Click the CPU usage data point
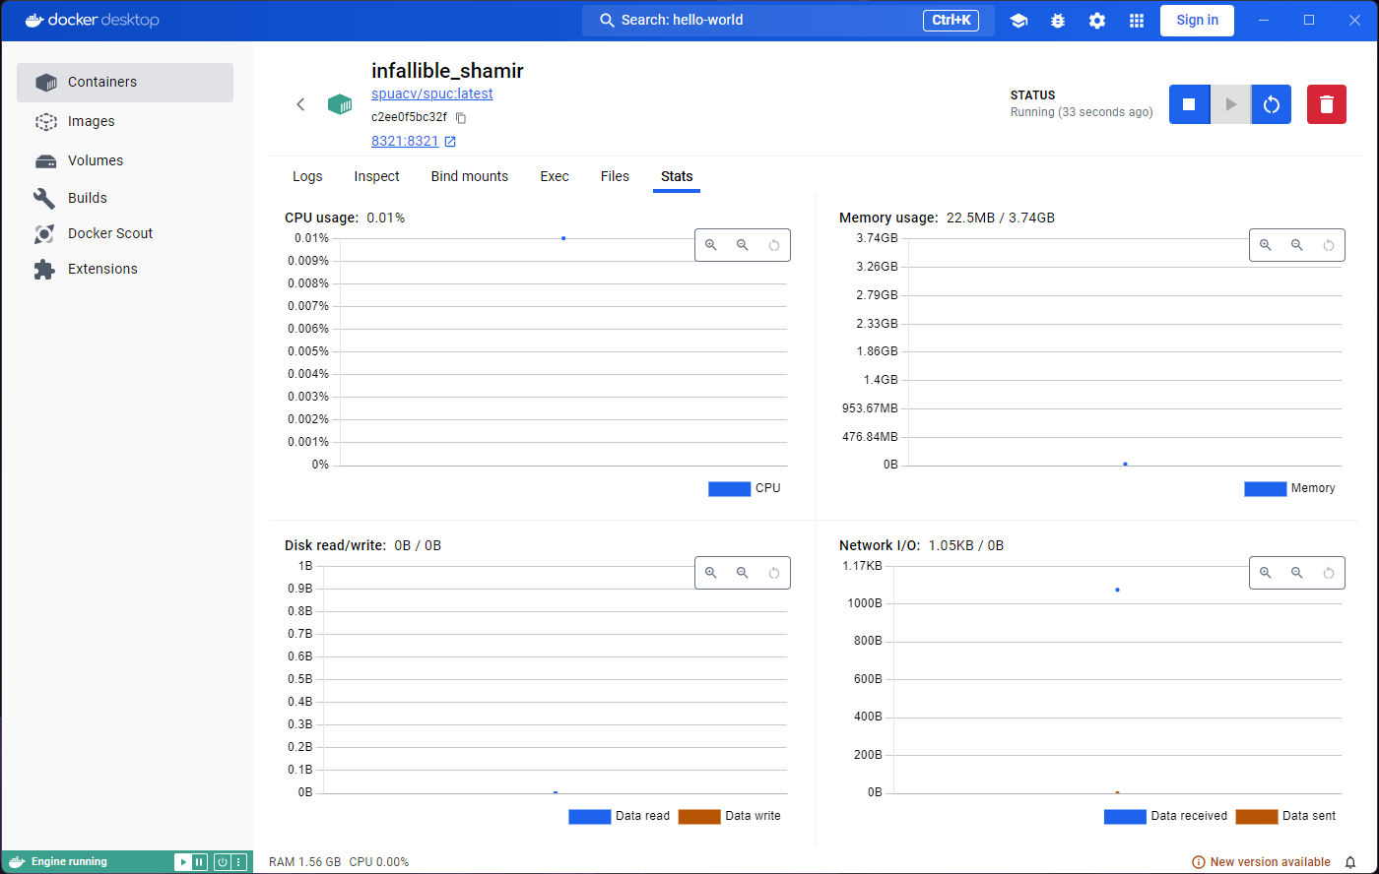The image size is (1379, 874). pyautogui.click(x=563, y=238)
